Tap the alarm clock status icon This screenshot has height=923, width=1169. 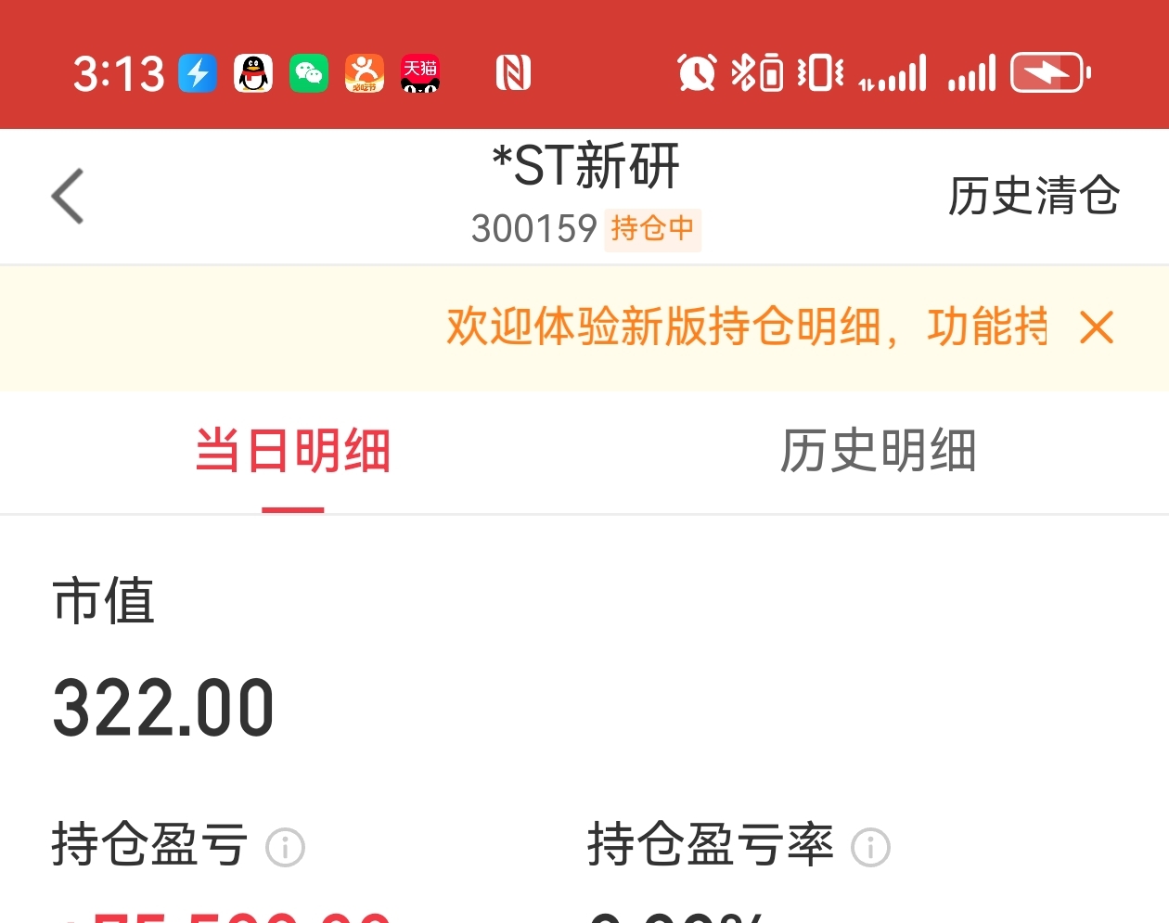pos(697,72)
